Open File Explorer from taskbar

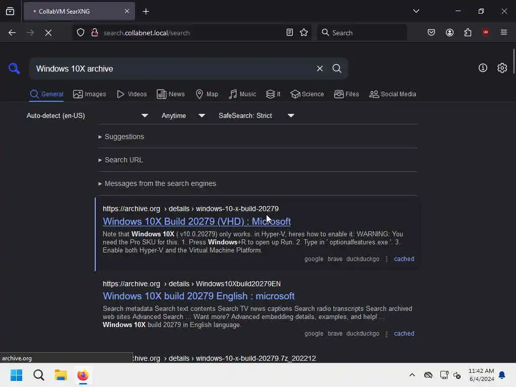tap(61, 375)
